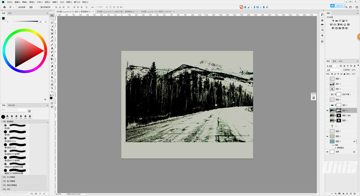This screenshot has width=360, height=196.
Task: Open the blend mode dropdown showing 正常
Action: (x=334, y=70)
